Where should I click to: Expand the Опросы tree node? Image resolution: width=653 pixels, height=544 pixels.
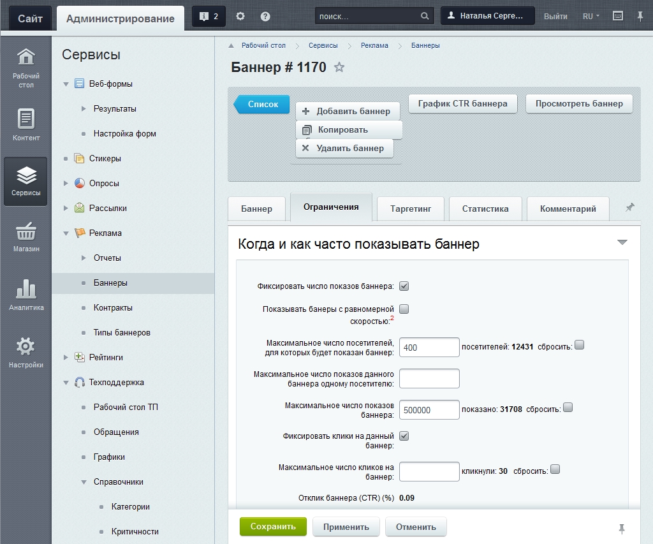pos(66,184)
